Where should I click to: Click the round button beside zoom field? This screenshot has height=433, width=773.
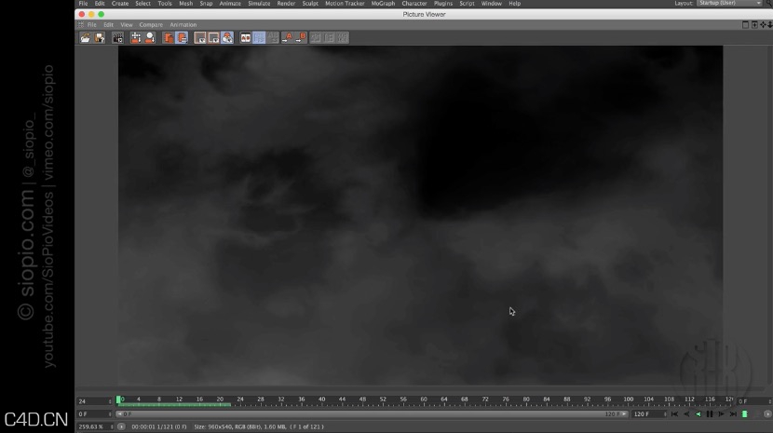121,427
